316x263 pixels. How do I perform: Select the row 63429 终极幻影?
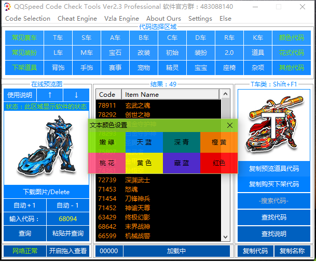tap(158, 217)
